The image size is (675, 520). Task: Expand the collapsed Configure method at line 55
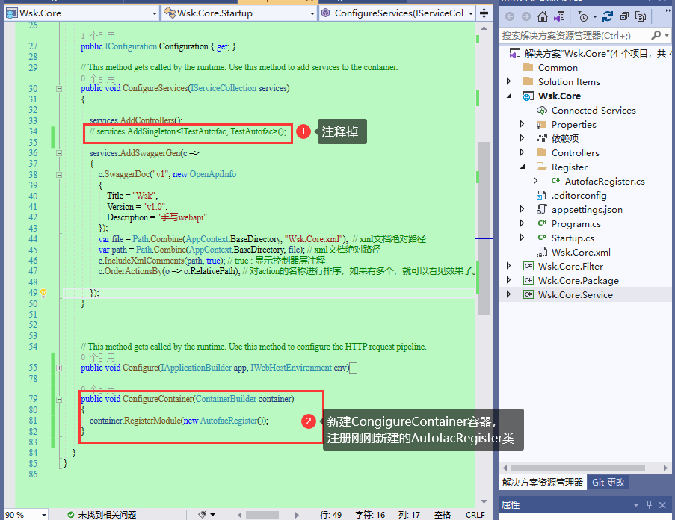point(59,368)
